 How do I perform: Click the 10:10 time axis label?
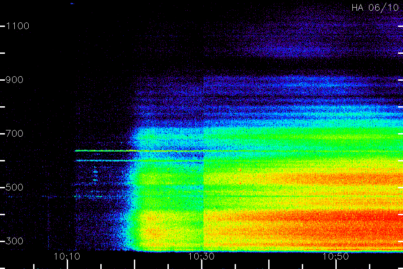pos(67,256)
